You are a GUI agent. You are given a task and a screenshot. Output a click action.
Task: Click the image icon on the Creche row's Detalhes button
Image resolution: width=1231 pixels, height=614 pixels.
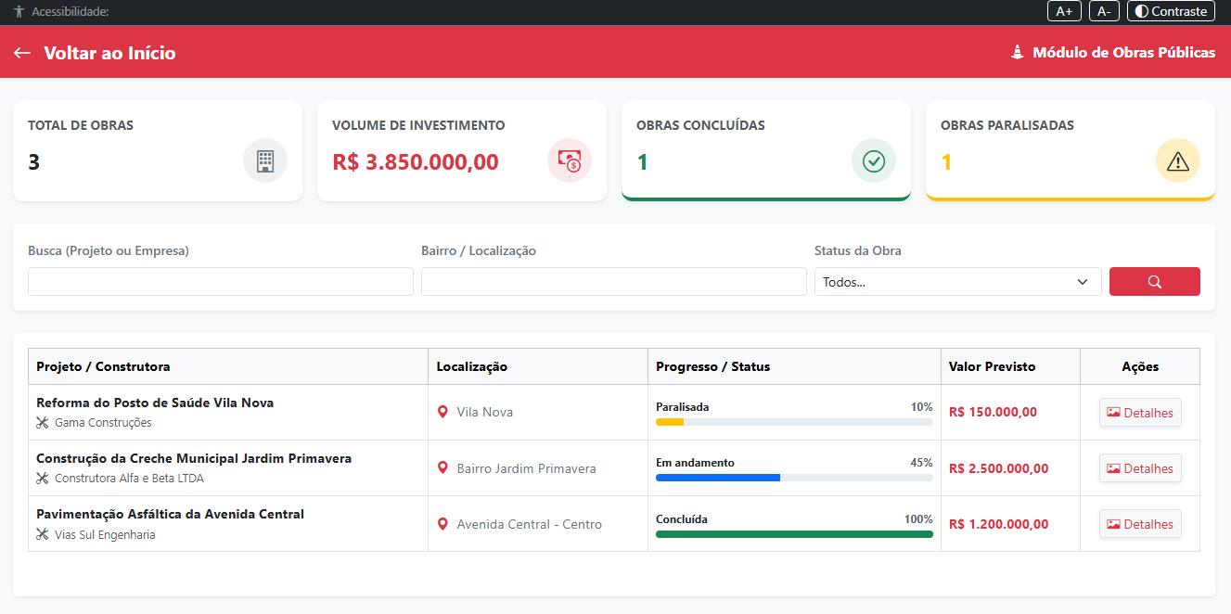pyautogui.click(x=1113, y=468)
